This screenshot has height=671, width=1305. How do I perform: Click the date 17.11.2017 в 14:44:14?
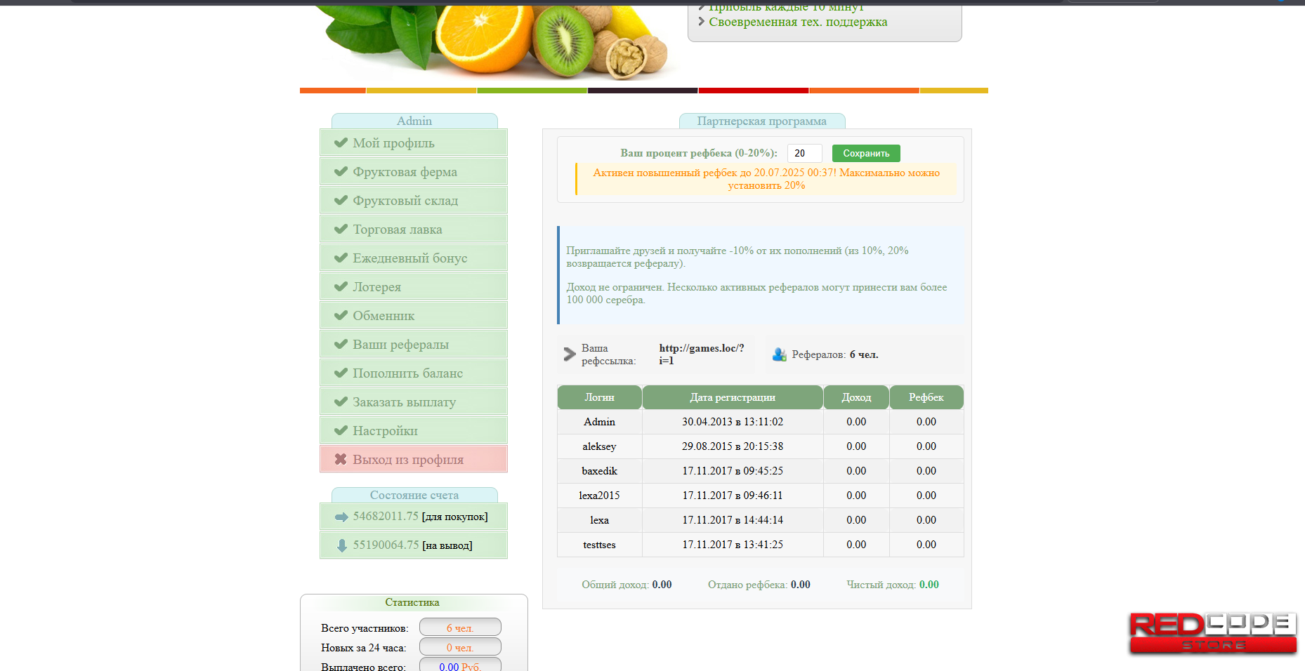pyautogui.click(x=733, y=520)
